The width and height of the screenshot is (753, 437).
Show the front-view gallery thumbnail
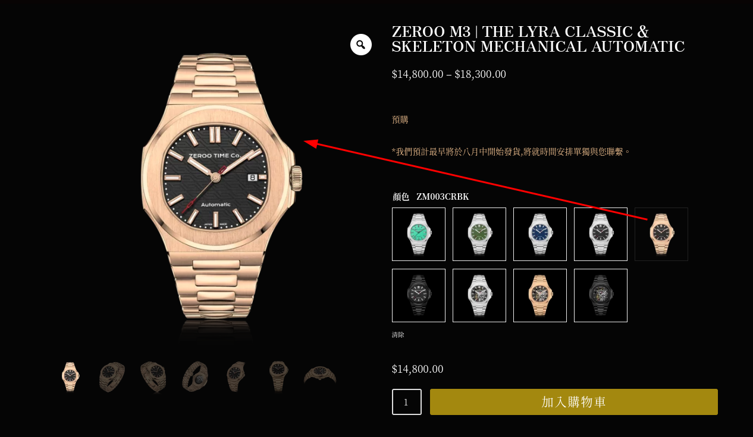coord(70,377)
